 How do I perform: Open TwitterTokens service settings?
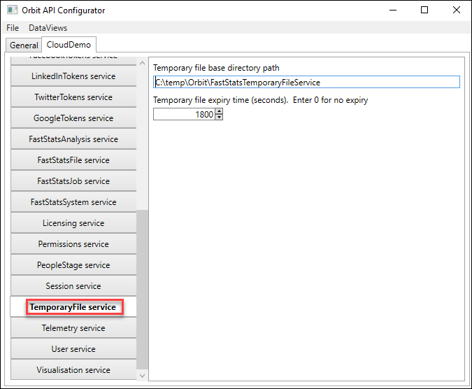click(73, 97)
